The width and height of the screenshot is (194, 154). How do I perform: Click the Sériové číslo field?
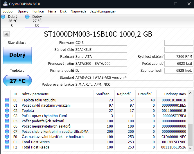click(101, 50)
